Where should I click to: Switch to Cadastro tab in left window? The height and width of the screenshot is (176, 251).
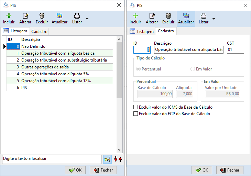(39, 32)
